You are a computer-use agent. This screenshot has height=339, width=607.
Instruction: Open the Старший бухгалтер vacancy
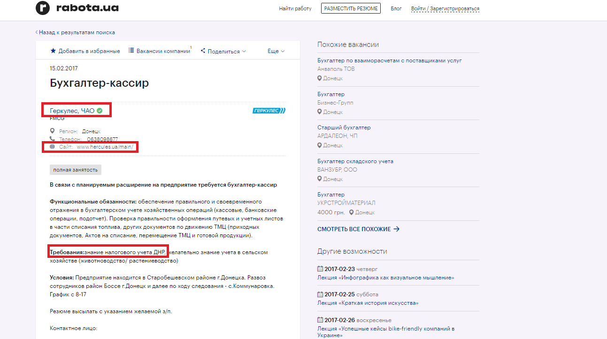click(344, 128)
